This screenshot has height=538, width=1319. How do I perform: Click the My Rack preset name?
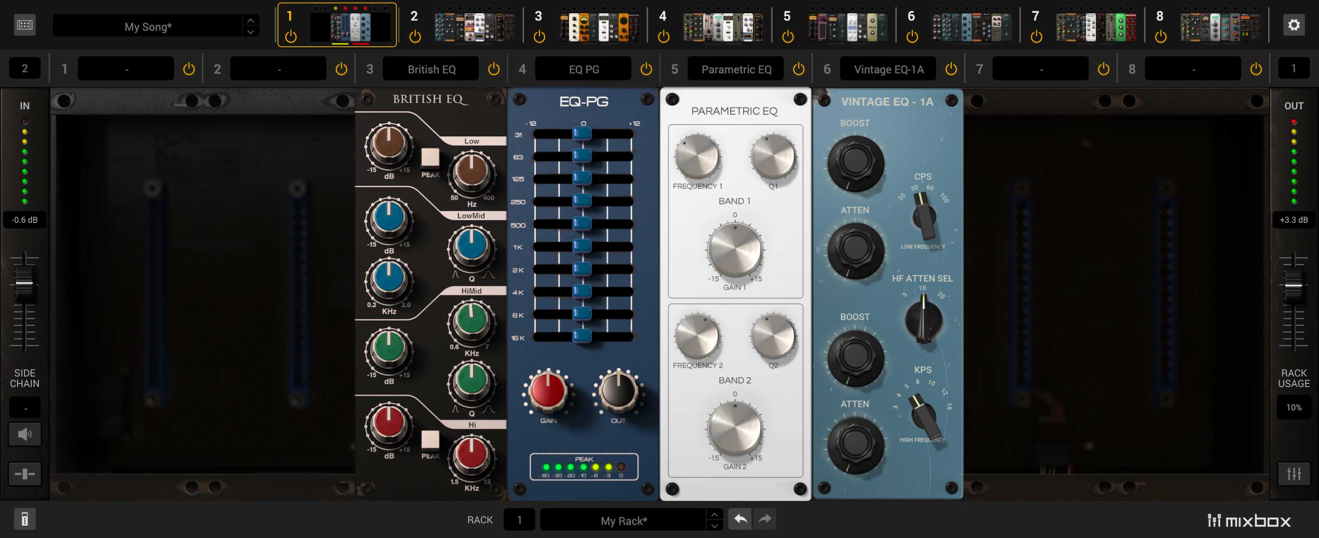click(623, 521)
